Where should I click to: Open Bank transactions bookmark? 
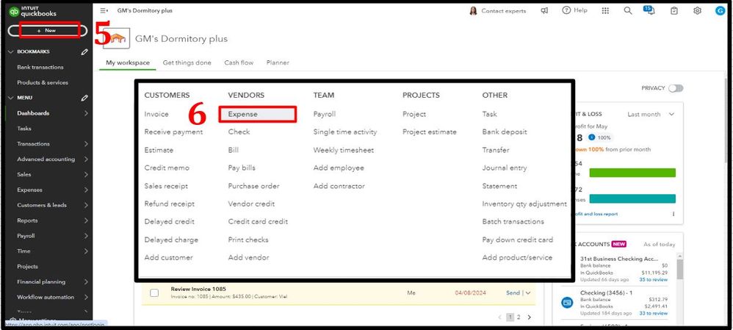click(40, 67)
